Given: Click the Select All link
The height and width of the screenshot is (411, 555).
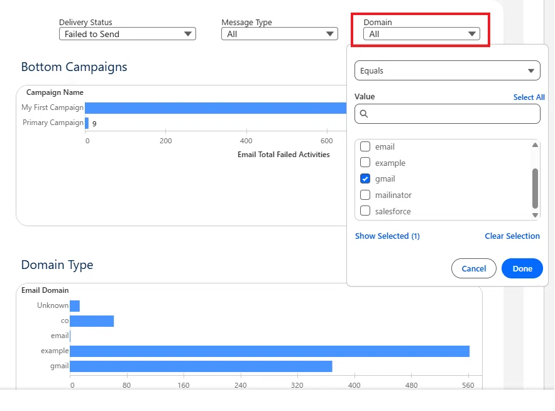Looking at the screenshot, I should click(x=529, y=97).
